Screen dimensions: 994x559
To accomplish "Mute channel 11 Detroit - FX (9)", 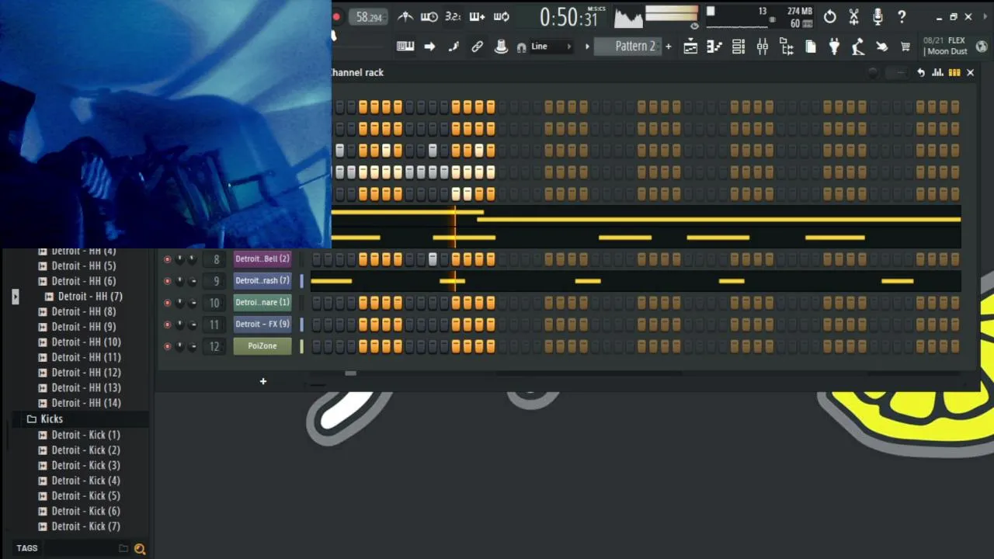I will point(167,325).
